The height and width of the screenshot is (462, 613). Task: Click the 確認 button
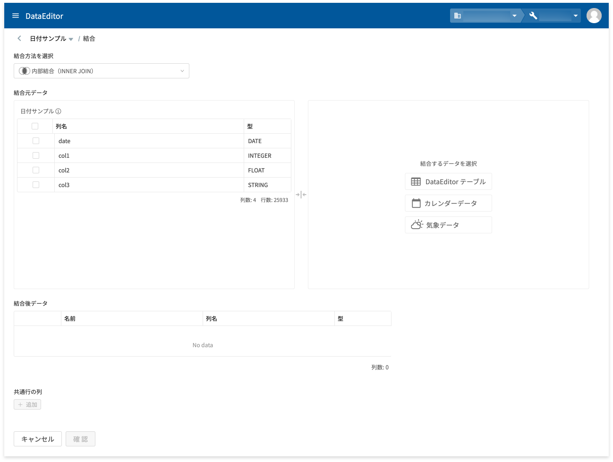[80, 439]
